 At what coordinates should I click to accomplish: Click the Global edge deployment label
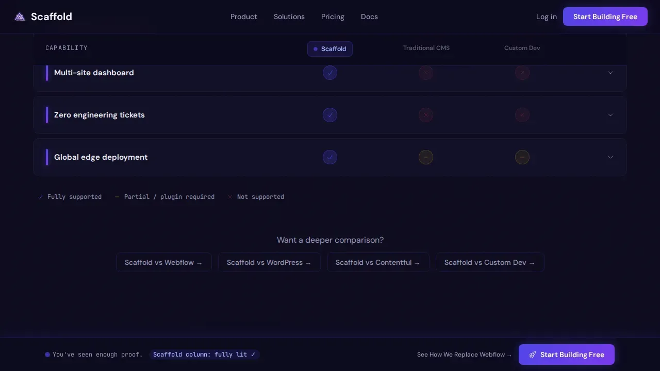click(x=101, y=157)
